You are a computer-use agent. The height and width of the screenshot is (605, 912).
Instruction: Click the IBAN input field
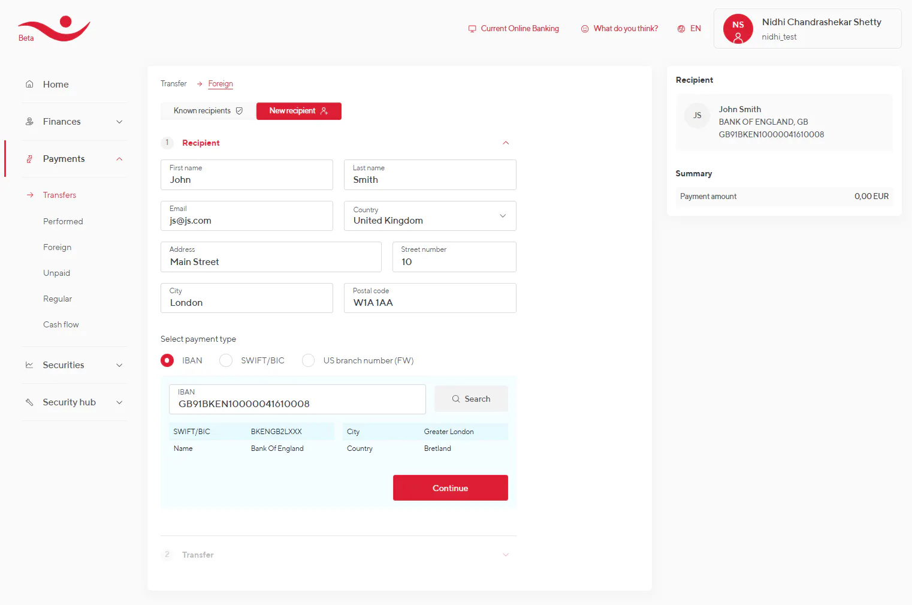(x=297, y=399)
